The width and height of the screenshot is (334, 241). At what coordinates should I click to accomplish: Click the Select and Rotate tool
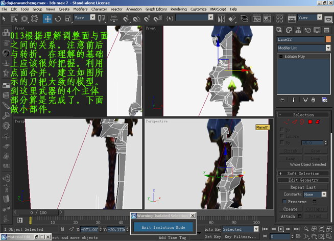click(58, 18)
